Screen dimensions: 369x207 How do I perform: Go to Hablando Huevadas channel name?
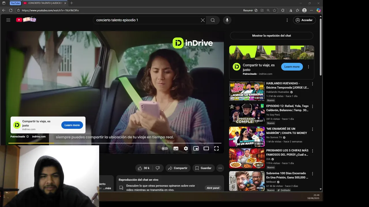[x=278, y=92]
